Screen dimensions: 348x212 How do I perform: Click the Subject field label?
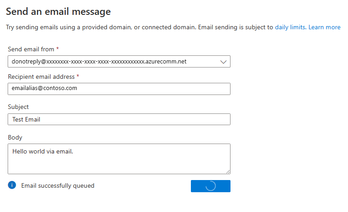tap(18, 107)
